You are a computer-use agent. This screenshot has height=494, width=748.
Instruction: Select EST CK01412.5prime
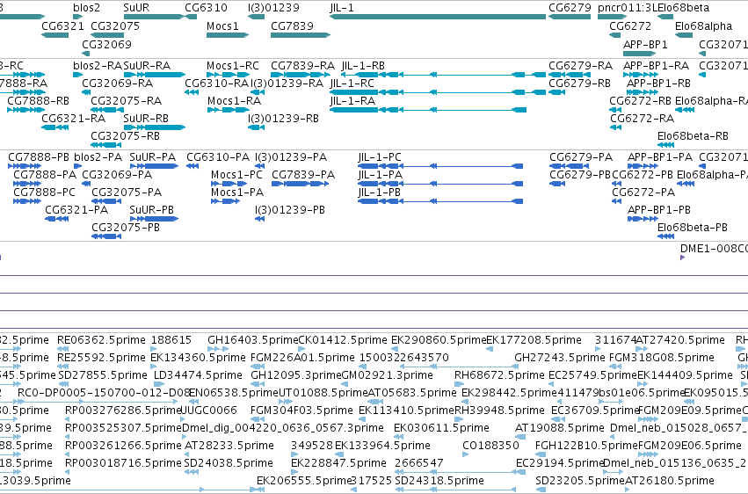pos(343,340)
